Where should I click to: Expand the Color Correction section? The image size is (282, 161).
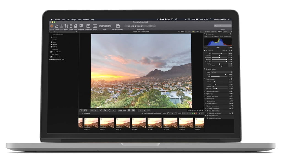205,96
